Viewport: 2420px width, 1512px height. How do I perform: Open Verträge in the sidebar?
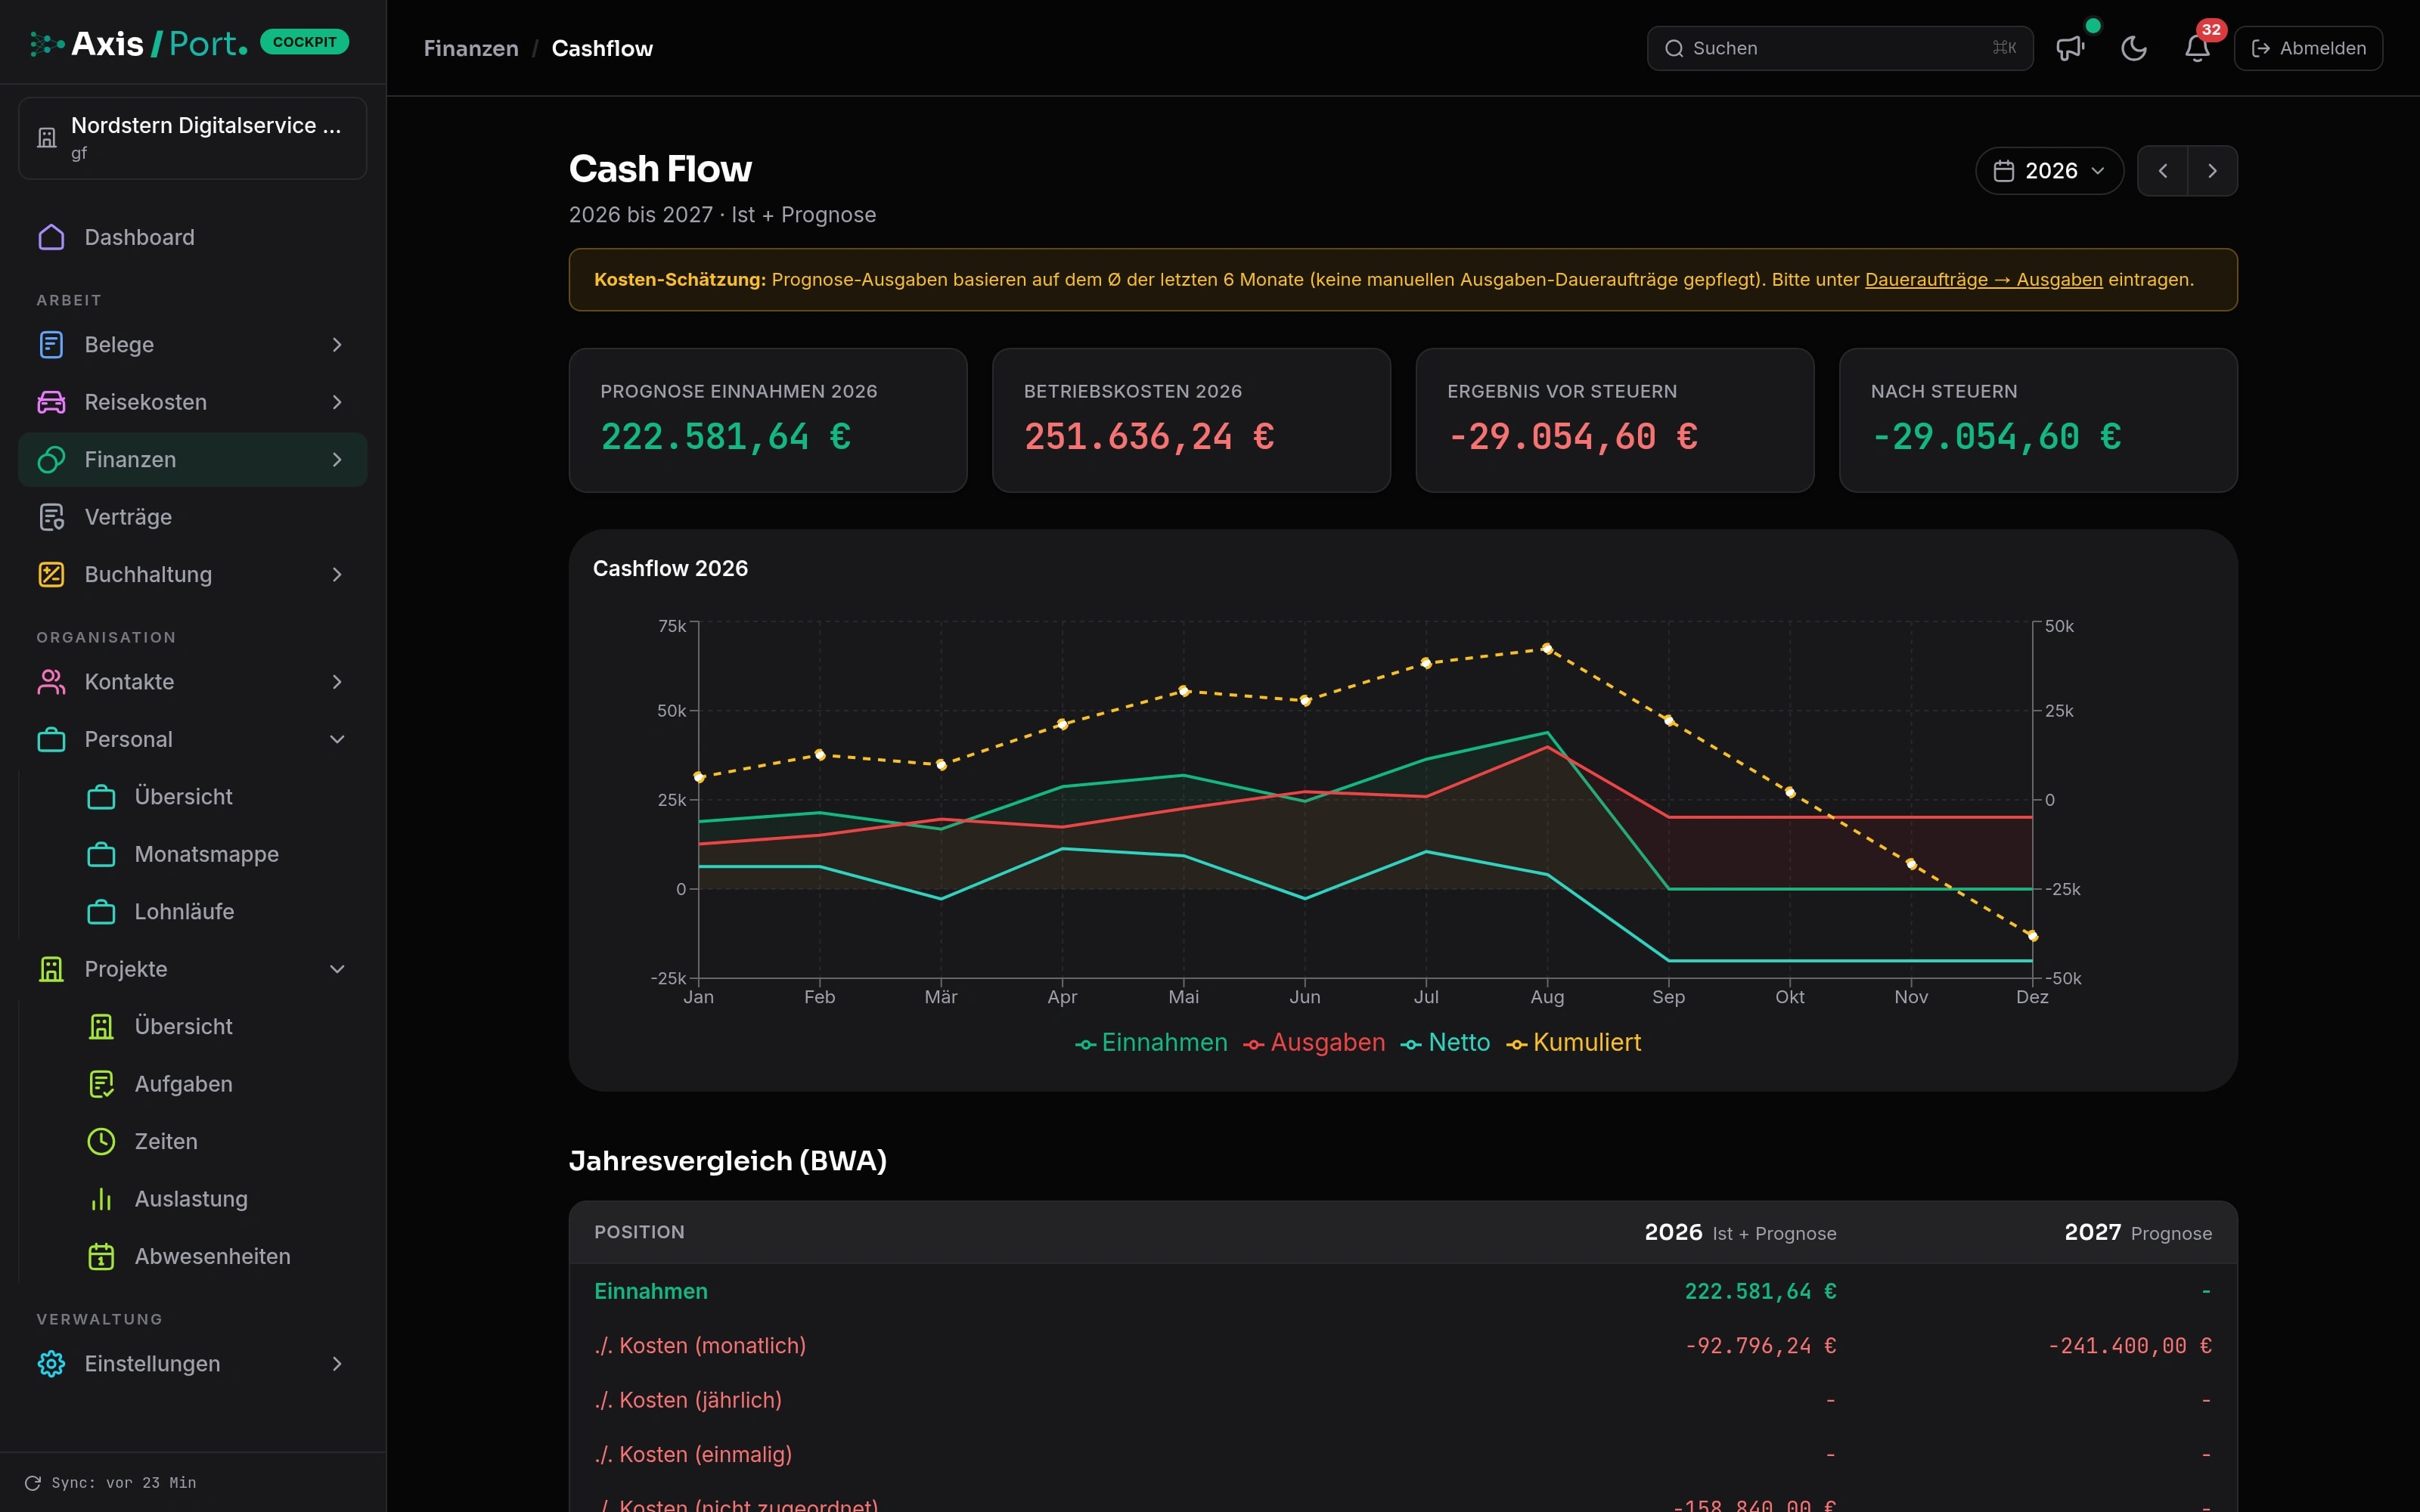[x=193, y=517]
